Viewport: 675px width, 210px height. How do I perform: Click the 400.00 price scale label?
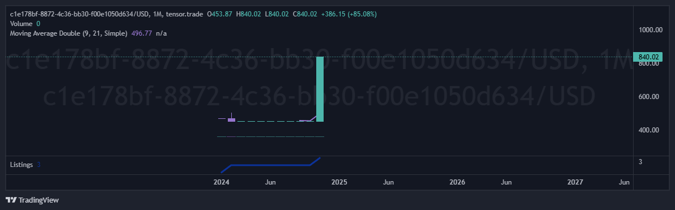click(649, 130)
